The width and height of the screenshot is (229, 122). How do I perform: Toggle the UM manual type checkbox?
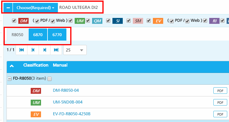pos(71,21)
